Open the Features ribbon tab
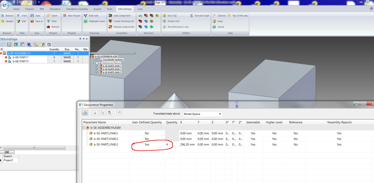This screenshot has width=374, height=183. point(30,9)
